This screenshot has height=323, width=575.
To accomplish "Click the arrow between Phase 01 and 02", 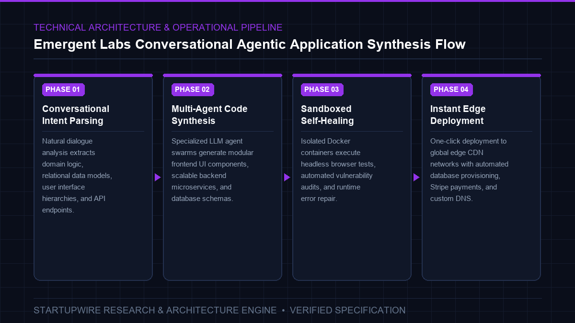I will [x=158, y=178].
